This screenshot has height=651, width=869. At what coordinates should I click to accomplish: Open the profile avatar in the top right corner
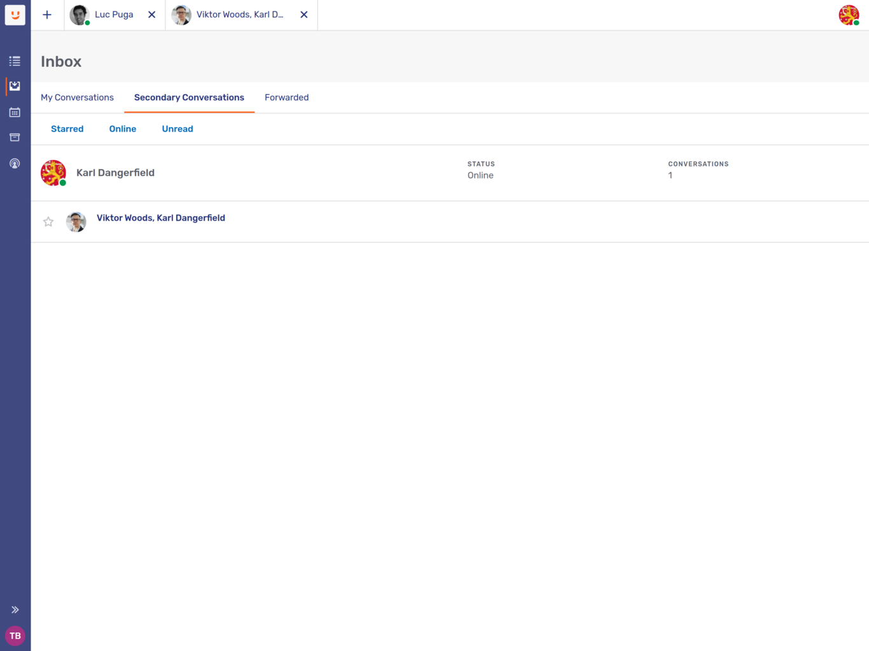[849, 15]
